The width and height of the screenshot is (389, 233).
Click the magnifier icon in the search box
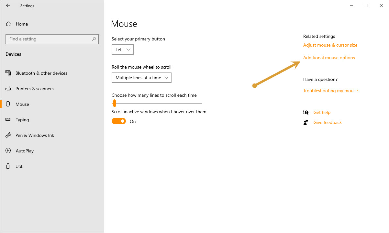[x=94, y=39]
